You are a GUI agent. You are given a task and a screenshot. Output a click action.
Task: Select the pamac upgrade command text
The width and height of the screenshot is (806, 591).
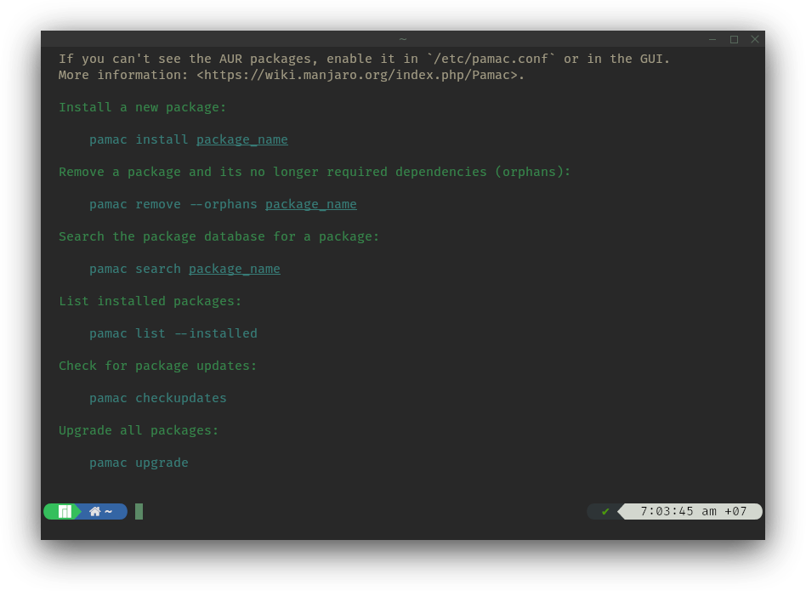pyautogui.click(x=138, y=462)
